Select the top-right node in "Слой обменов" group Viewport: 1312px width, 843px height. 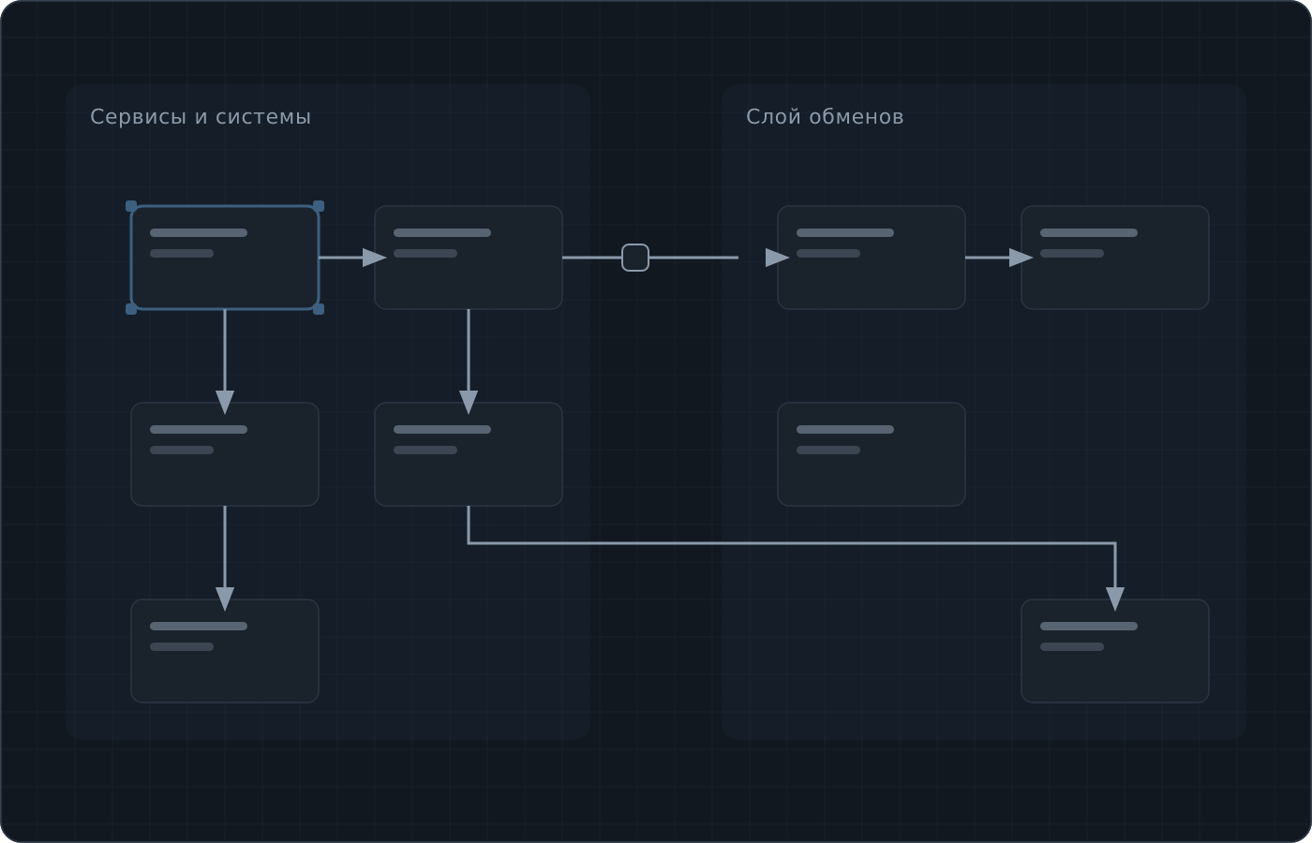pyautogui.click(x=1115, y=258)
